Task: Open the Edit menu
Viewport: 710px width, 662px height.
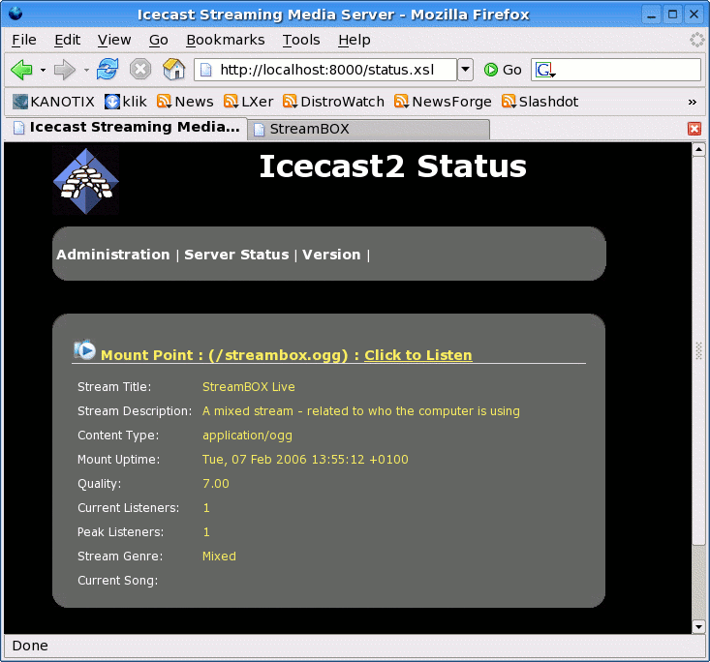Action: 68,40
